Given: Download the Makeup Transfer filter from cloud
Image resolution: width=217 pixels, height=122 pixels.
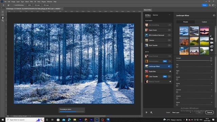Looking at the screenshot, I should (170, 82).
